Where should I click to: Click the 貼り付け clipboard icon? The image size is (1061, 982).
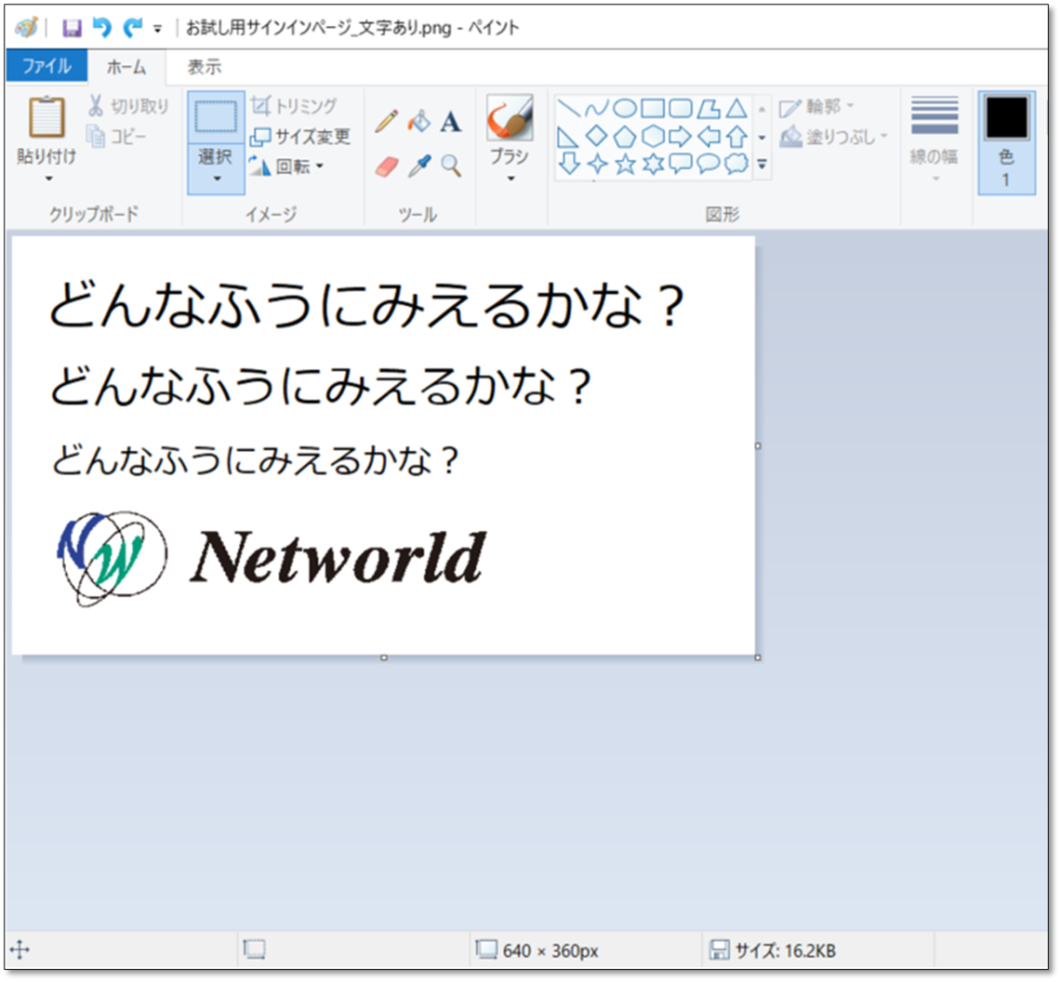[46, 116]
